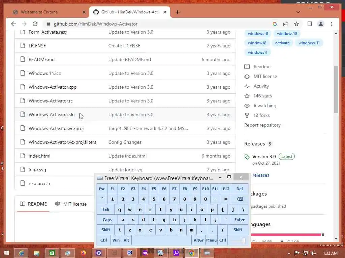Screen dimensions: 345x258
Task: Minimize the Free Virtual Keyboard window
Action: click(x=220, y=178)
